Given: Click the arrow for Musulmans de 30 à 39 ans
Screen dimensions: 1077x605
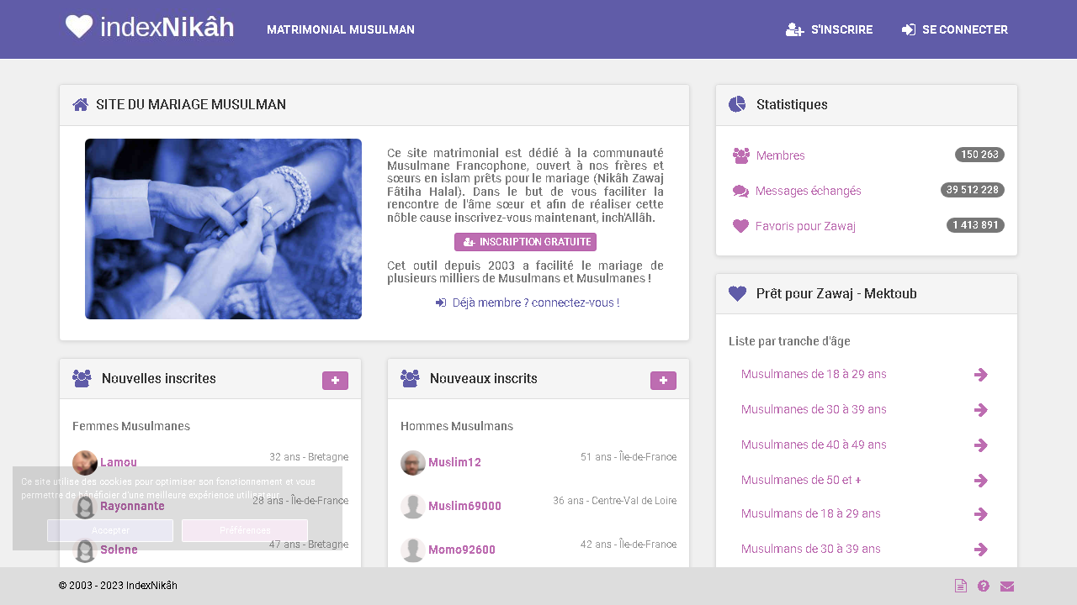Looking at the screenshot, I should pyautogui.click(x=980, y=550).
